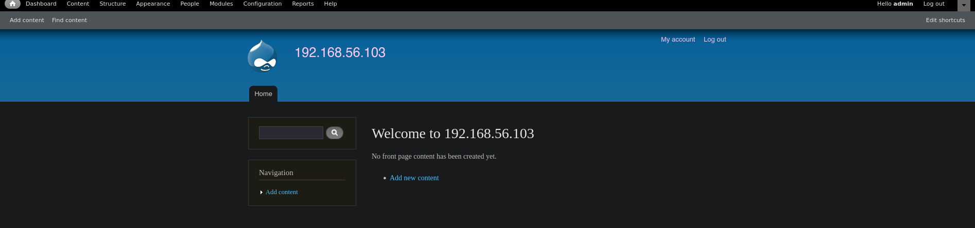
Task: Open the Appearance menu
Action: 153,4
